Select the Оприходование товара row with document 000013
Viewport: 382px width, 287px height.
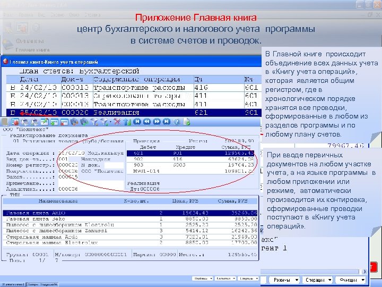click(134, 96)
